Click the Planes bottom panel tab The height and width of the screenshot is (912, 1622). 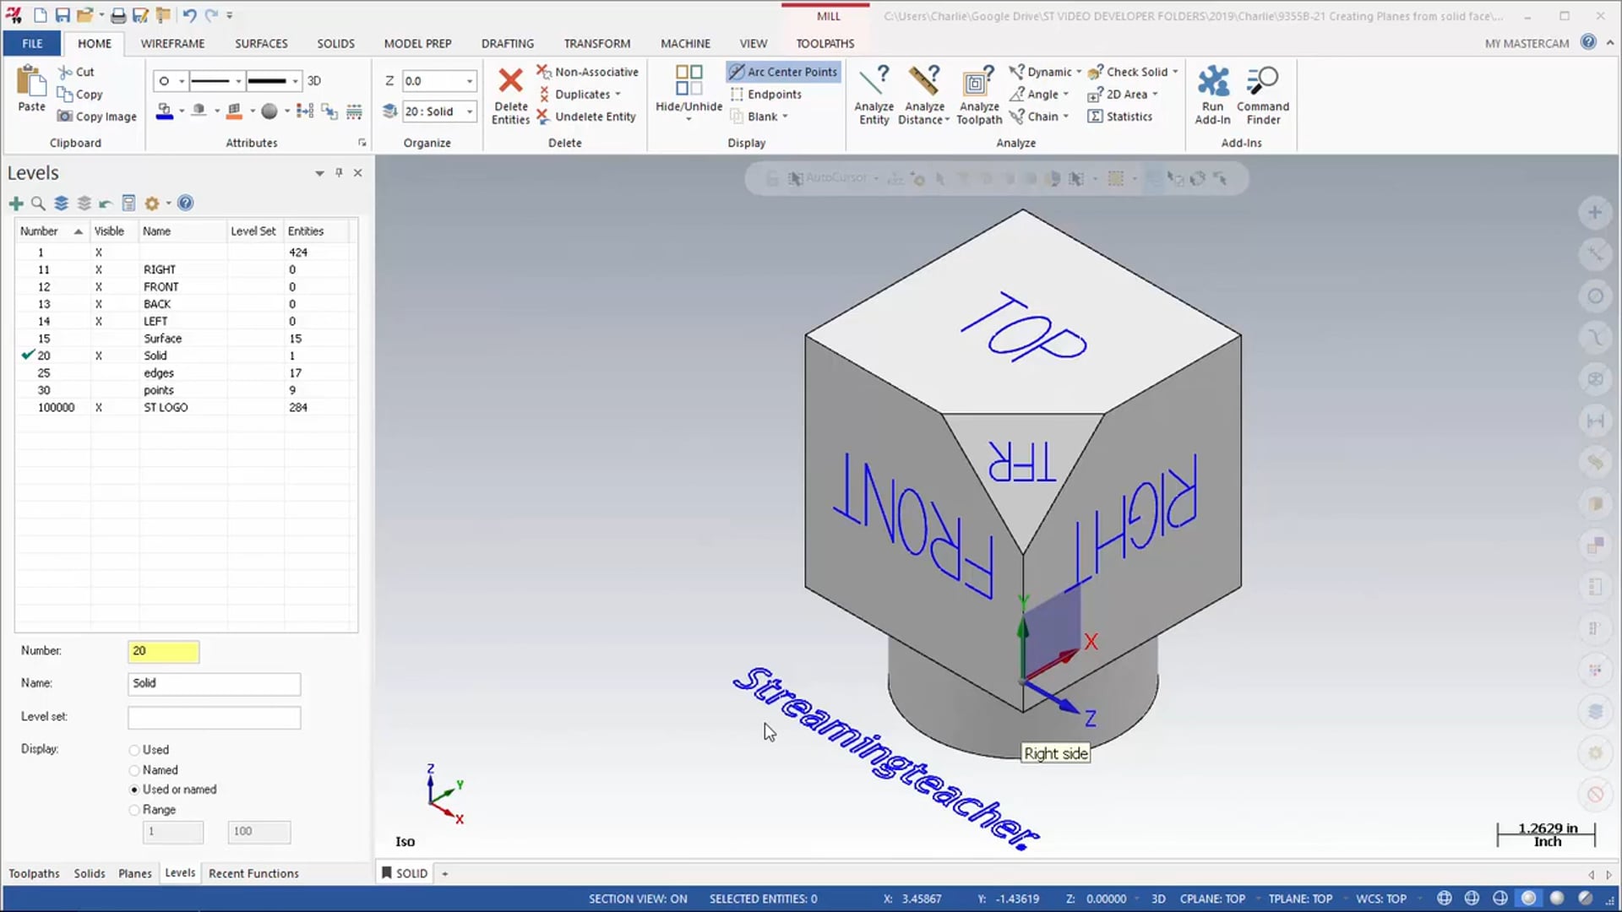(x=133, y=872)
